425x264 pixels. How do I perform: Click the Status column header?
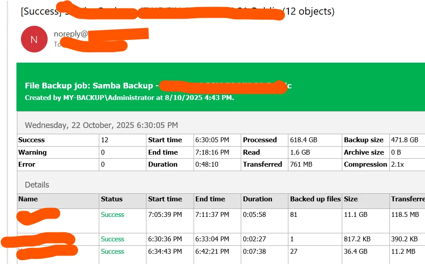(x=112, y=199)
